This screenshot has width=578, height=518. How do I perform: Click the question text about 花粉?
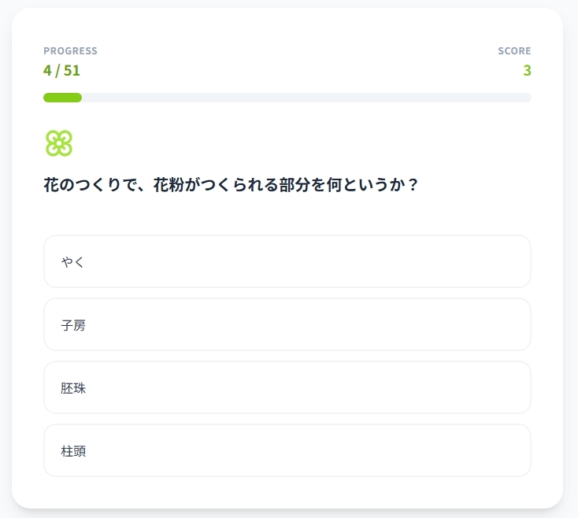(230, 186)
